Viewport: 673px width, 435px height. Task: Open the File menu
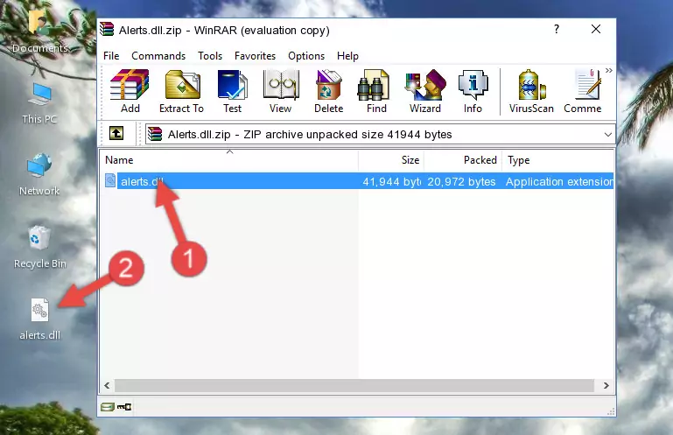click(x=111, y=56)
